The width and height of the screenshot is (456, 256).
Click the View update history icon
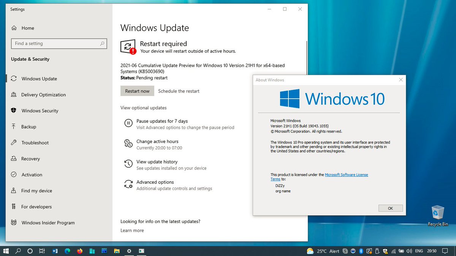click(128, 163)
